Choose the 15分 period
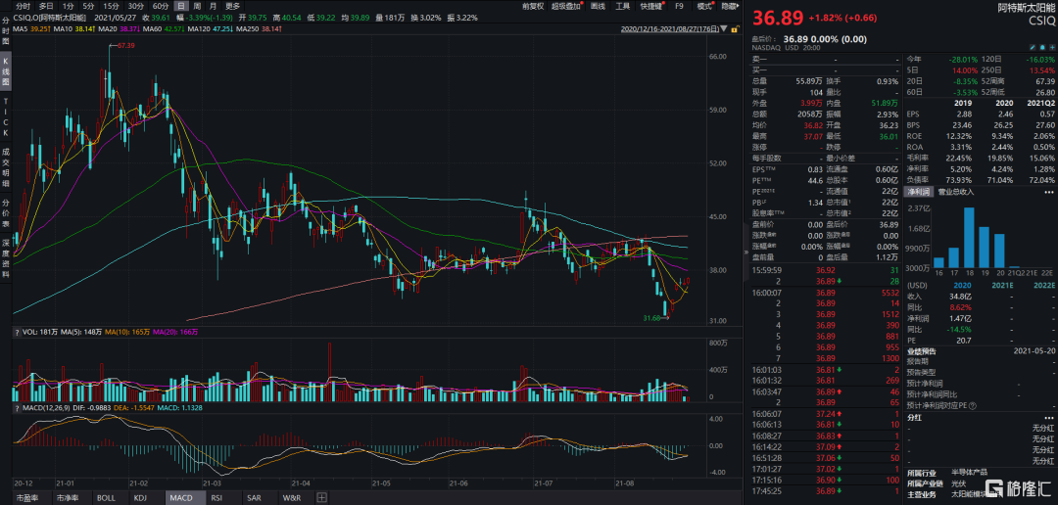This screenshot has height=505, width=1058. click(112, 6)
